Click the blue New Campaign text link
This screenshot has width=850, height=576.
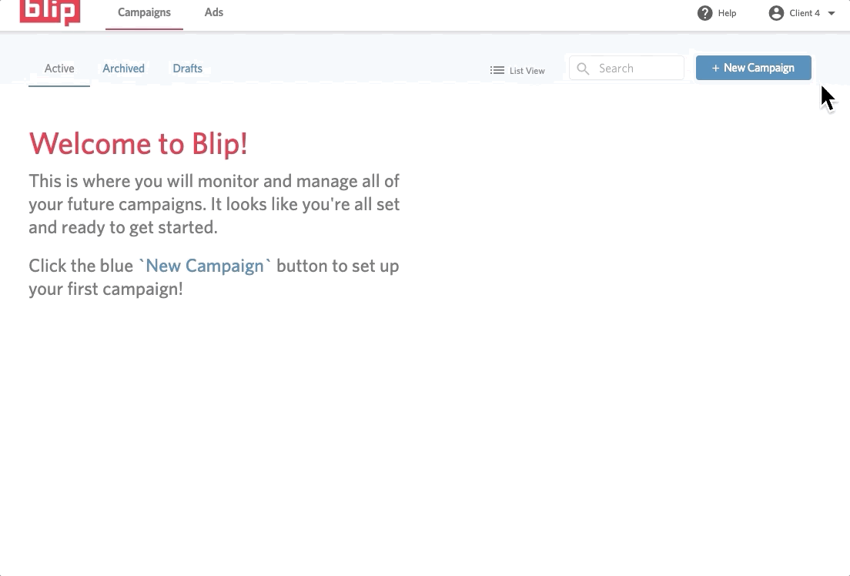click(x=205, y=266)
